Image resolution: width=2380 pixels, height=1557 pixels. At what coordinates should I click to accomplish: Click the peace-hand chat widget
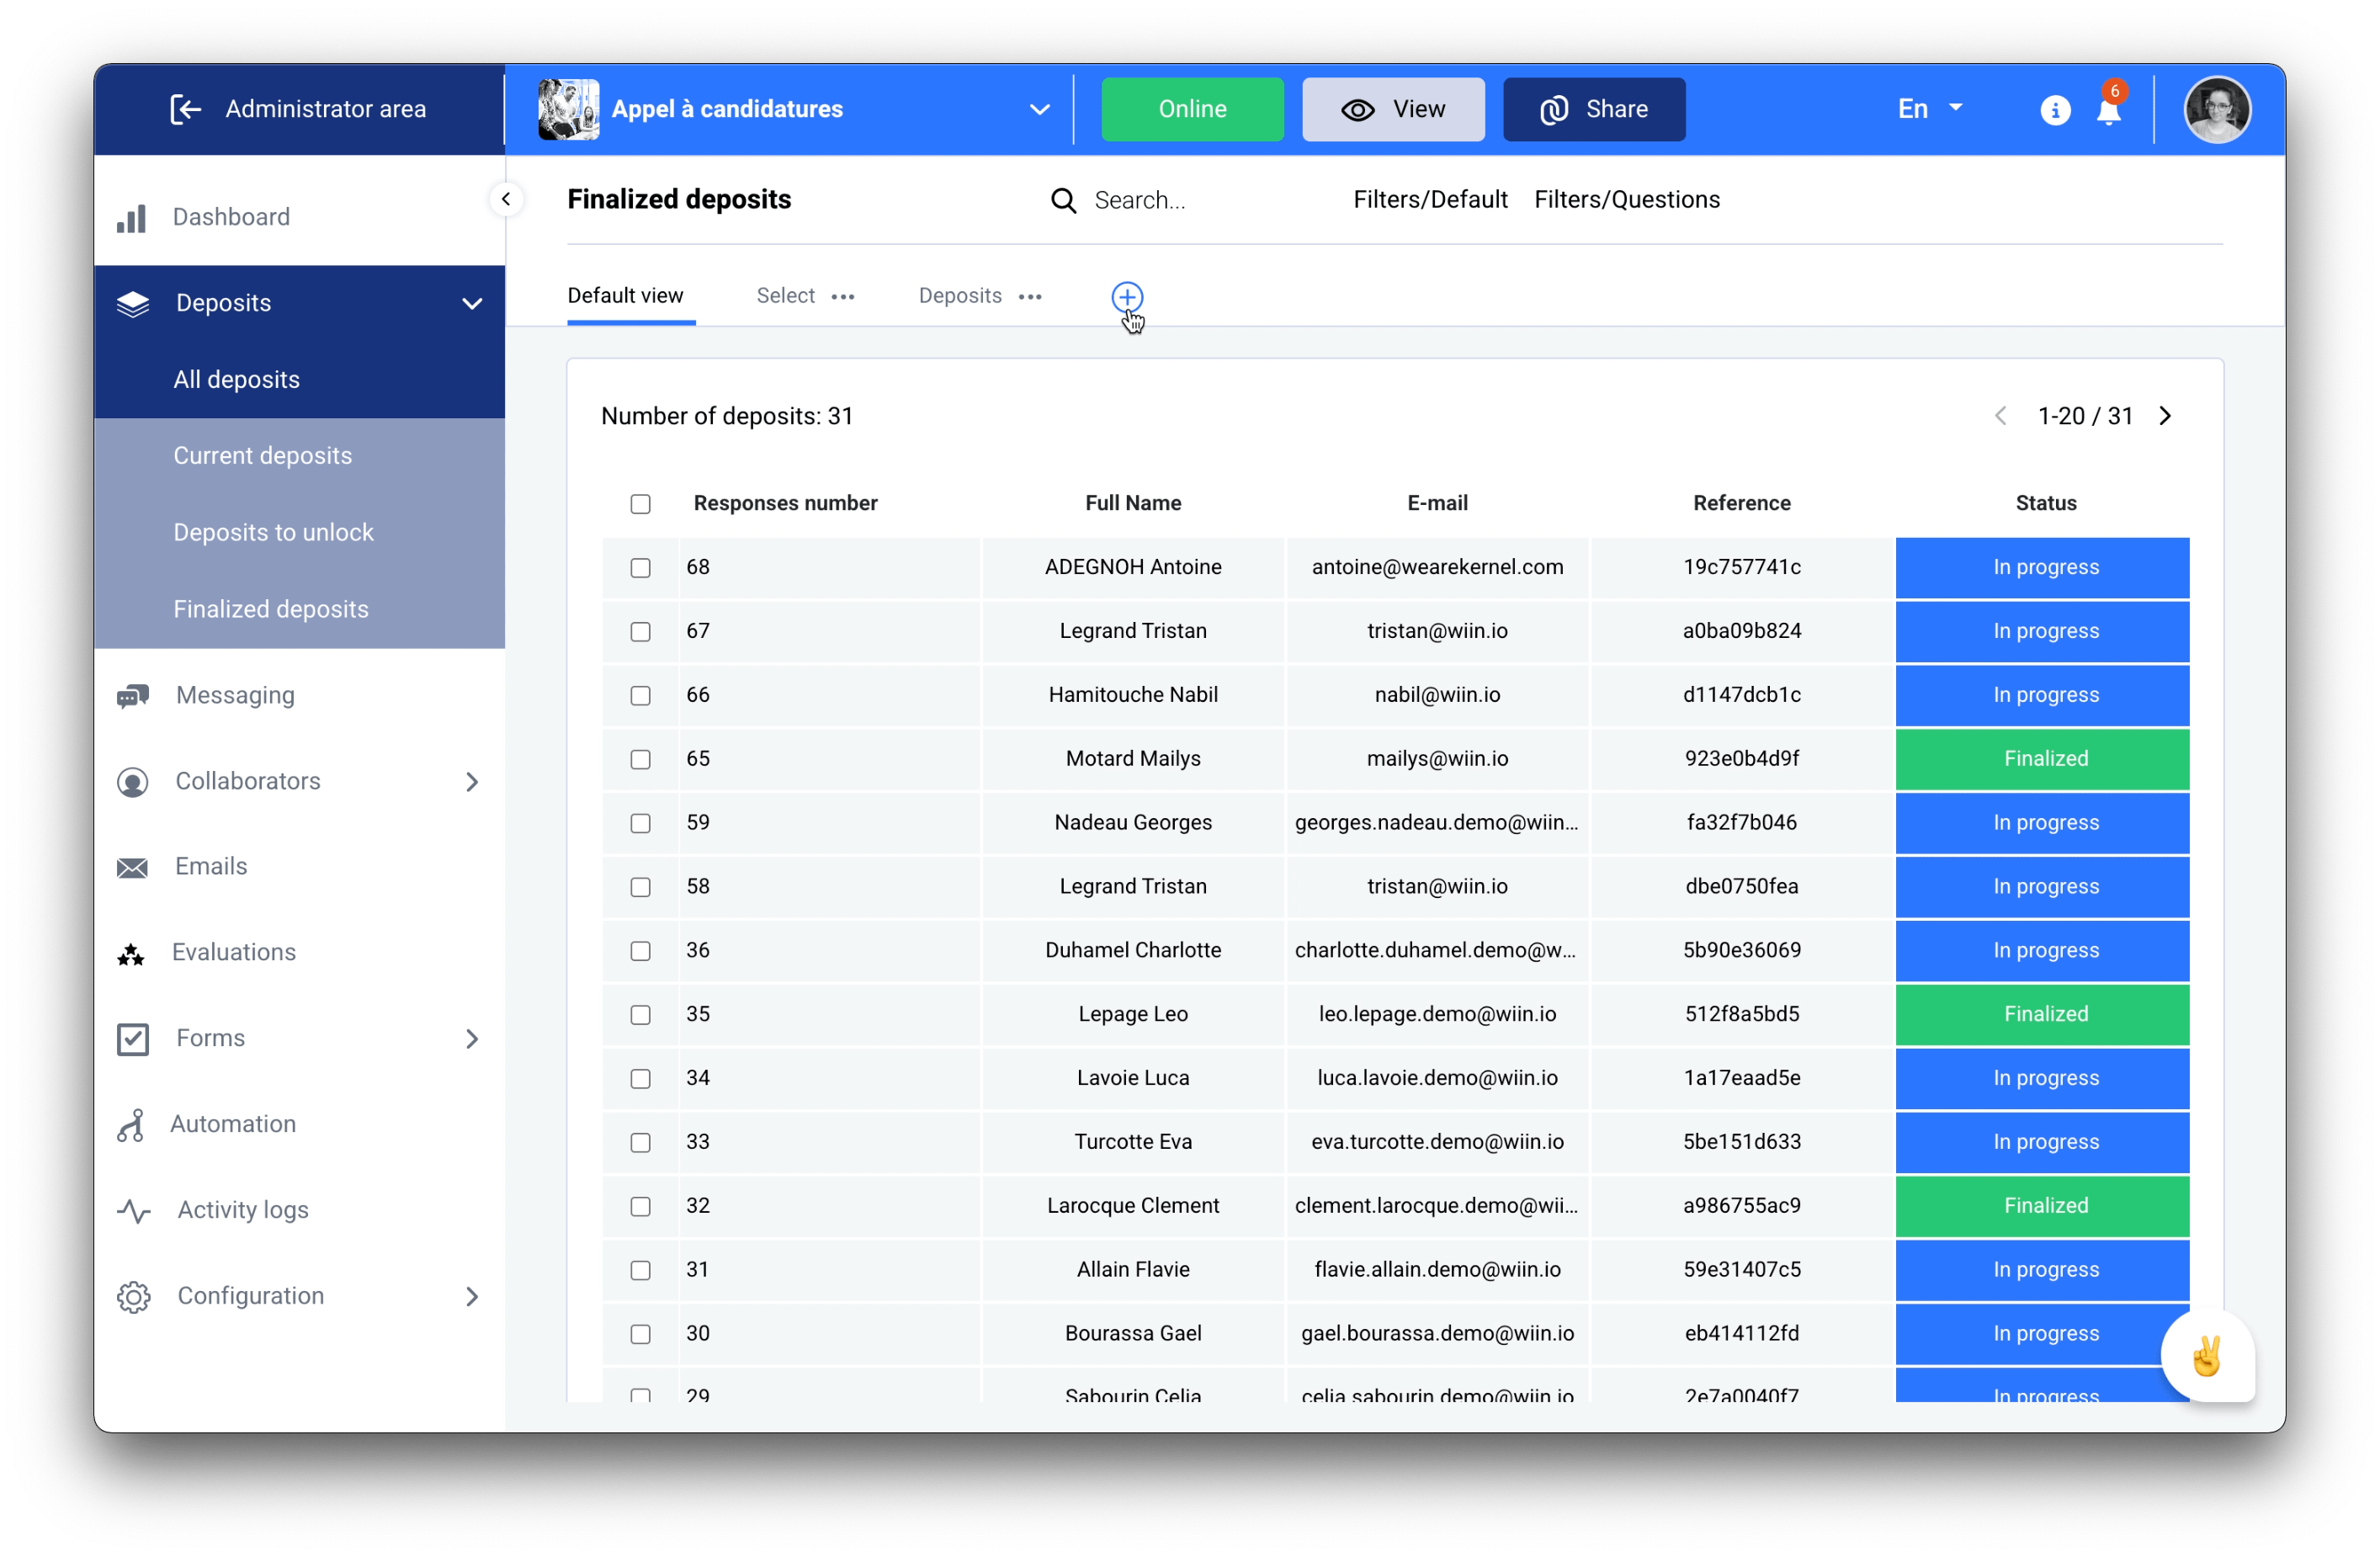2206,1357
